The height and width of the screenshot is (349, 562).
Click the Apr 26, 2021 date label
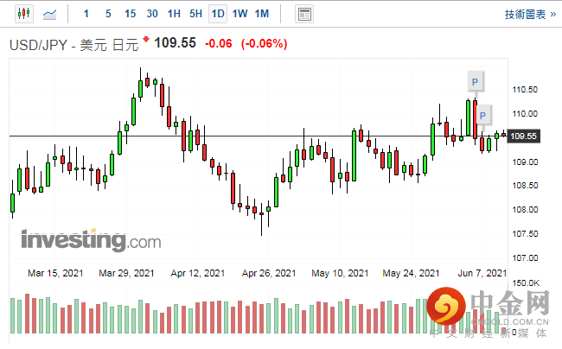coord(269,273)
